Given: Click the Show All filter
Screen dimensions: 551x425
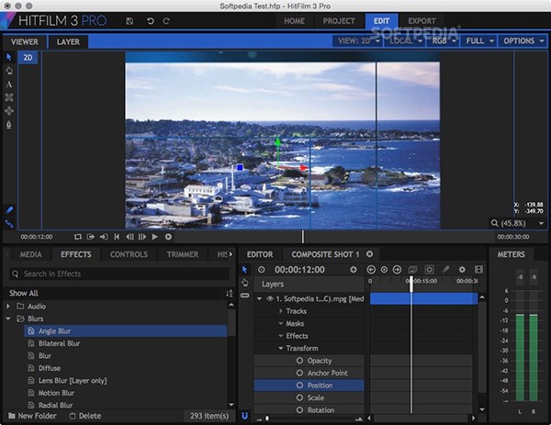Looking at the screenshot, I should [24, 294].
